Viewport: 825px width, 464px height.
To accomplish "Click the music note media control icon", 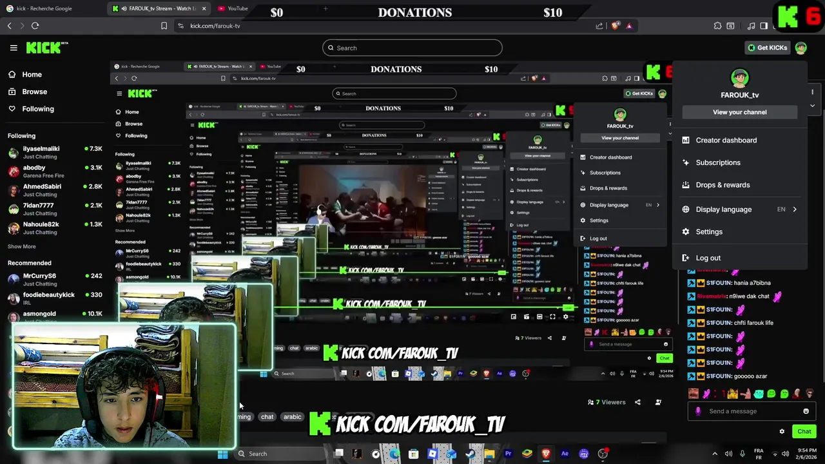I will tap(752, 26).
